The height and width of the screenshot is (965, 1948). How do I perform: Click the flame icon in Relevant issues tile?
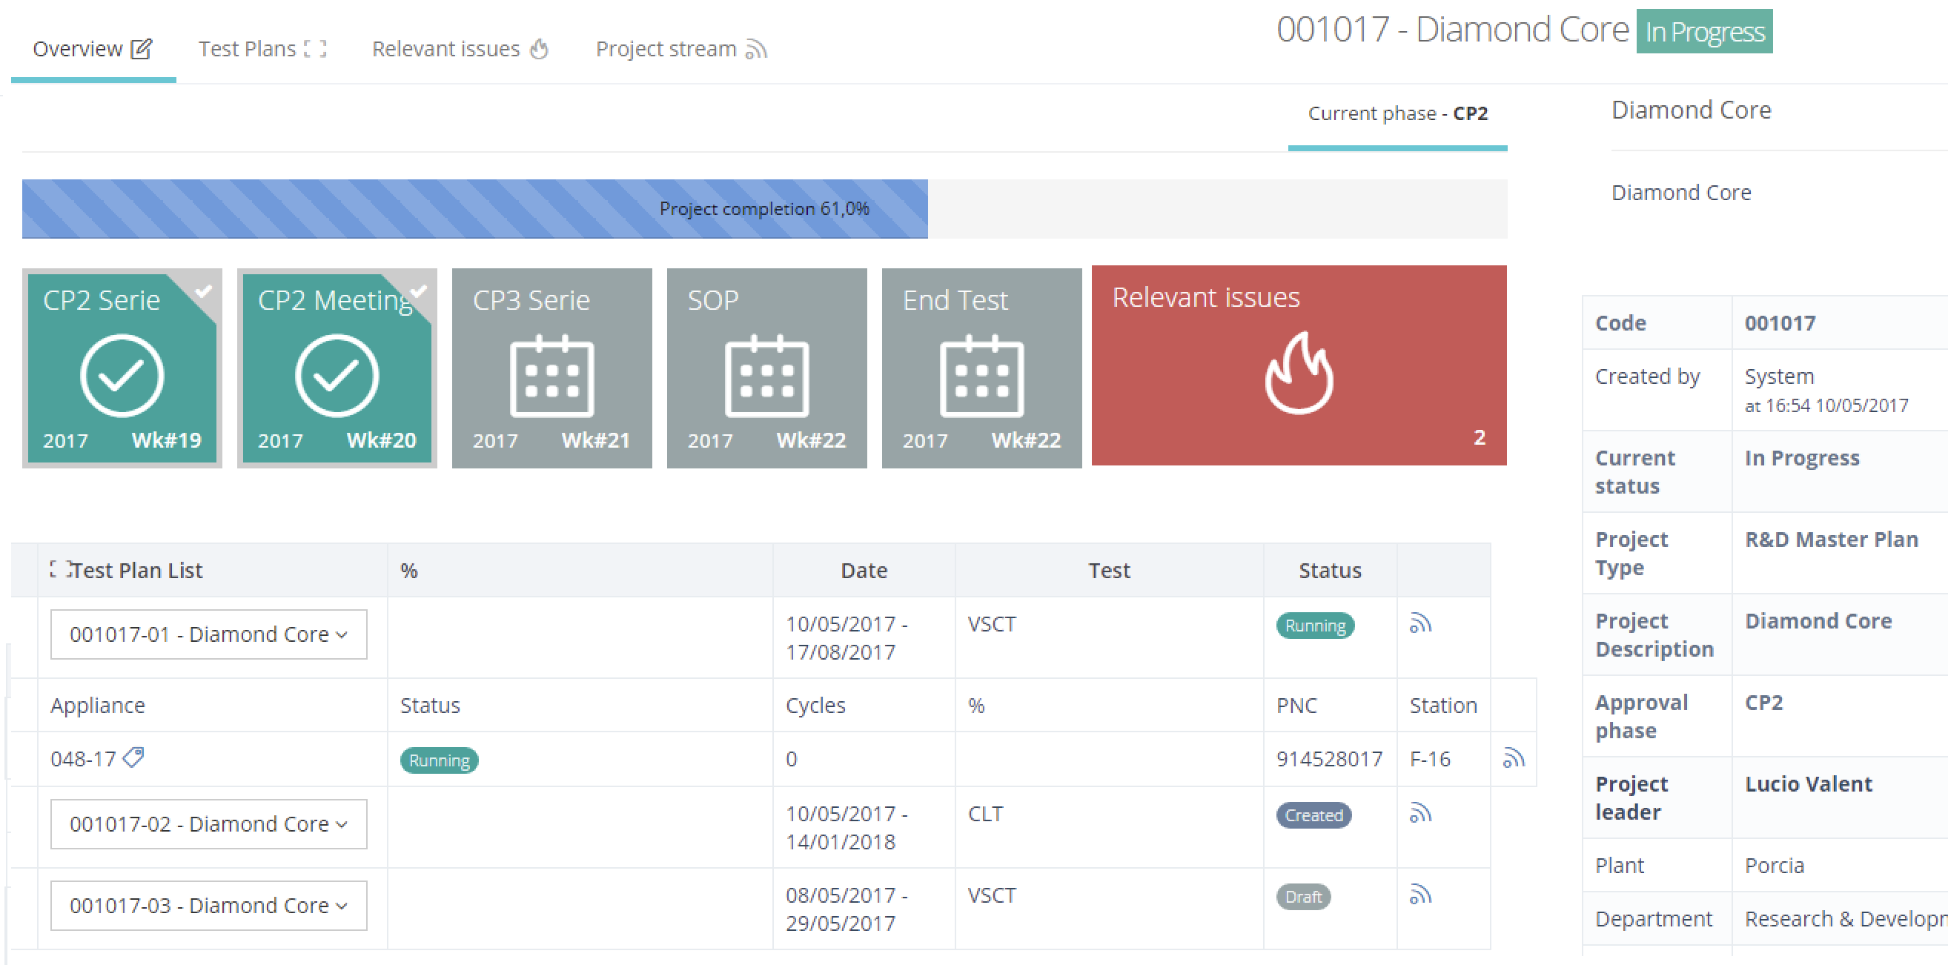click(x=1299, y=373)
